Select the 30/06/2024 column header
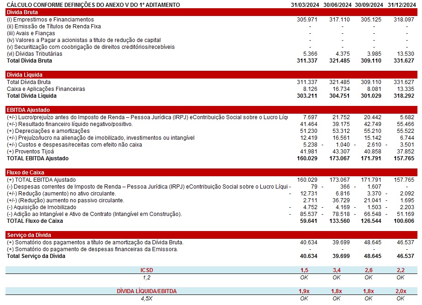Screen dimensions: 422x305 pos(337,5)
